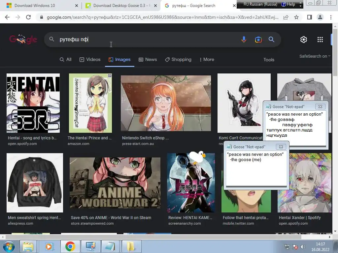
Task: Open the volume speaker tray icon
Action: (303, 247)
